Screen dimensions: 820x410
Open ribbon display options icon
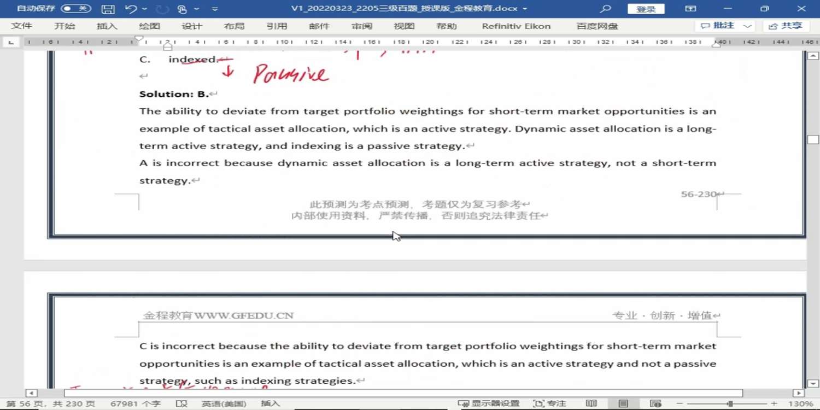[x=691, y=9]
